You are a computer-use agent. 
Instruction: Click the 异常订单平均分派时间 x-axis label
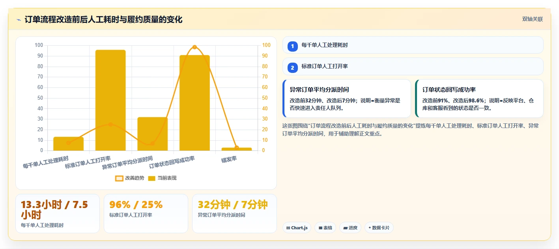click(x=127, y=162)
